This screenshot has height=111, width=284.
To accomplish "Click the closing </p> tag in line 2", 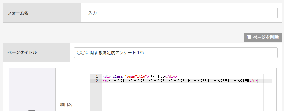I will coord(253,81).
